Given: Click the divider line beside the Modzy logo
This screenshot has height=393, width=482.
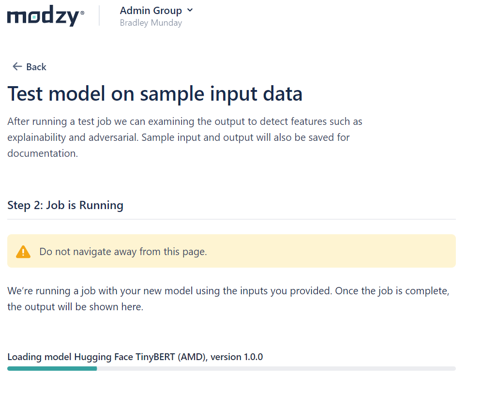Looking at the screenshot, I should pyautogui.click(x=100, y=15).
